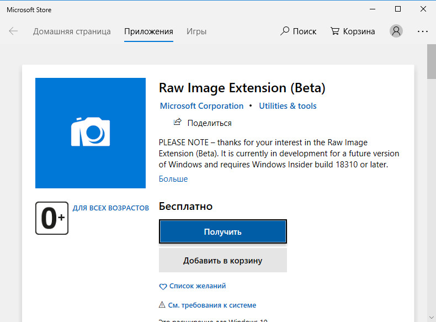Click the Raw Image Extension (Beta) title

[x=242, y=88]
